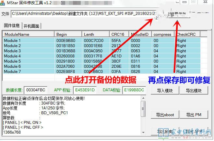Viewport: 214px width, 141px height.
Task: Click the 数据长度 value field
Action: click(x=36, y=90)
